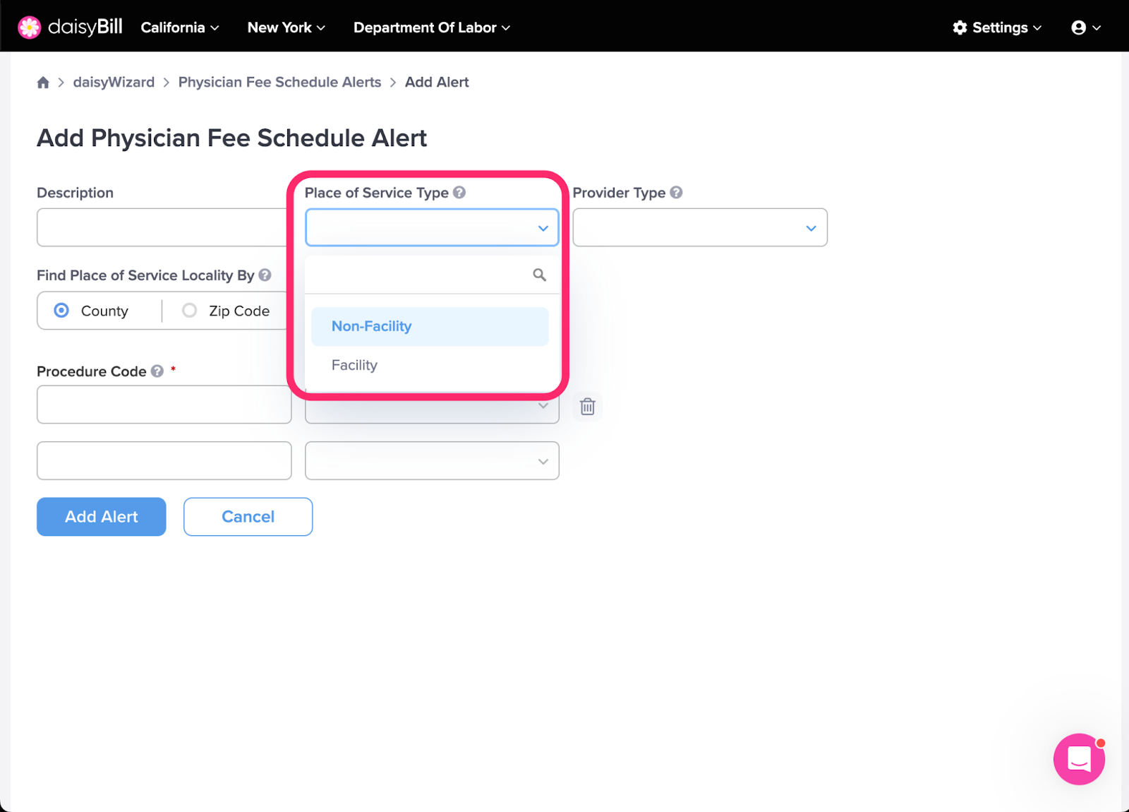Image resolution: width=1129 pixels, height=812 pixels.
Task: Click the search magnifier in dropdown
Action: 539,275
